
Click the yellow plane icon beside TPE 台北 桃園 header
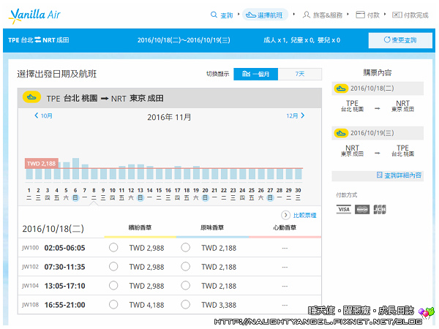coord(31,97)
